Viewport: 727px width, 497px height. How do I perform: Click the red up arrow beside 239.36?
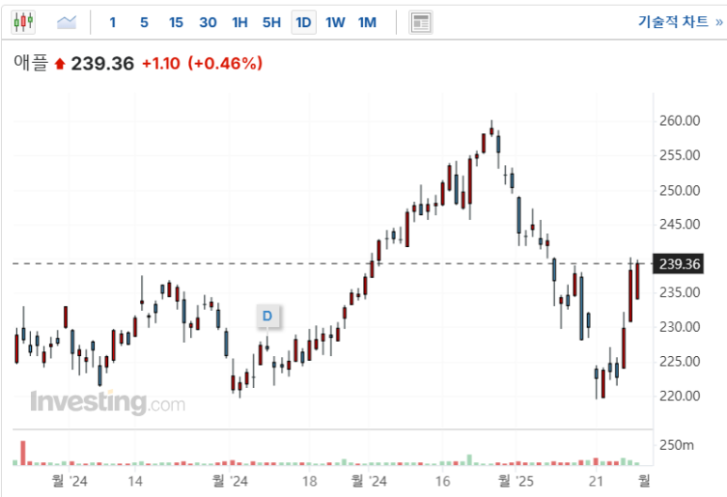point(59,64)
